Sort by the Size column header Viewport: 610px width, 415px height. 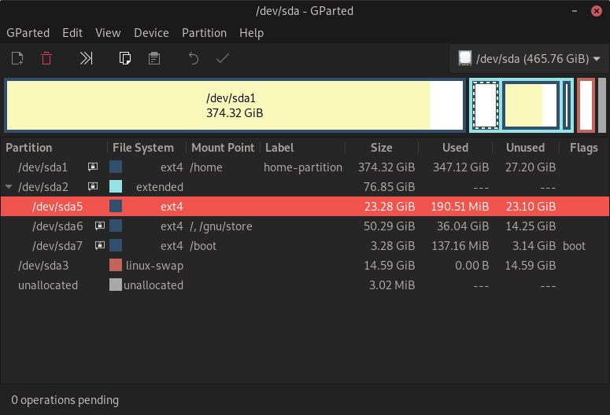tap(381, 148)
